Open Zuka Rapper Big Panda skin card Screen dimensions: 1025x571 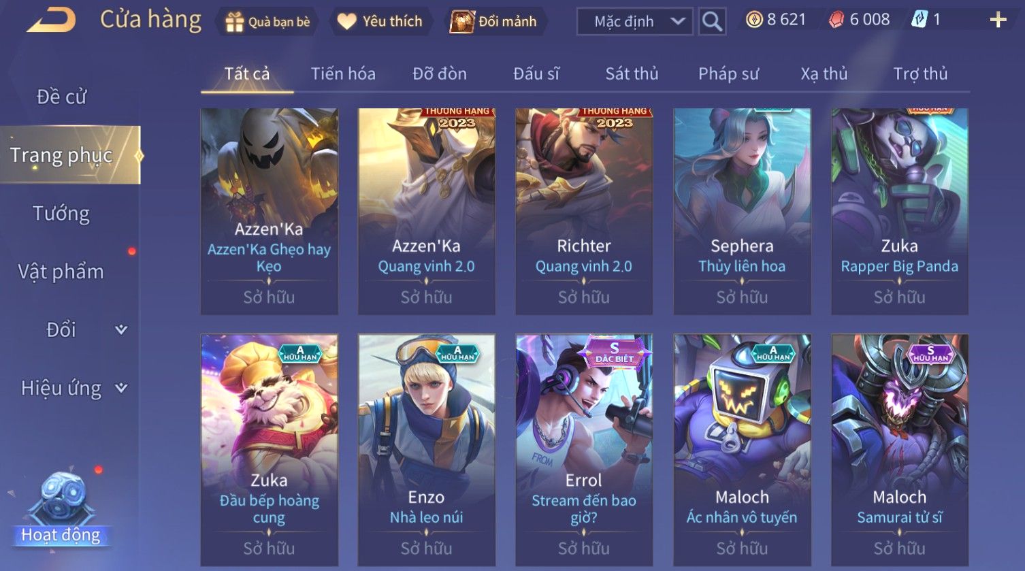(x=900, y=211)
